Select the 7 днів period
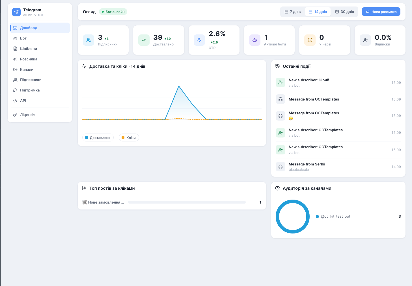412x286 pixels. [293, 12]
